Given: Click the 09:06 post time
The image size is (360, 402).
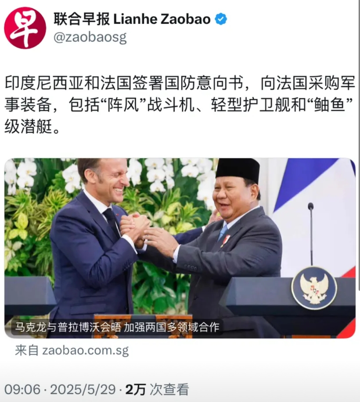Looking at the screenshot, I should pyautogui.click(x=22, y=389).
